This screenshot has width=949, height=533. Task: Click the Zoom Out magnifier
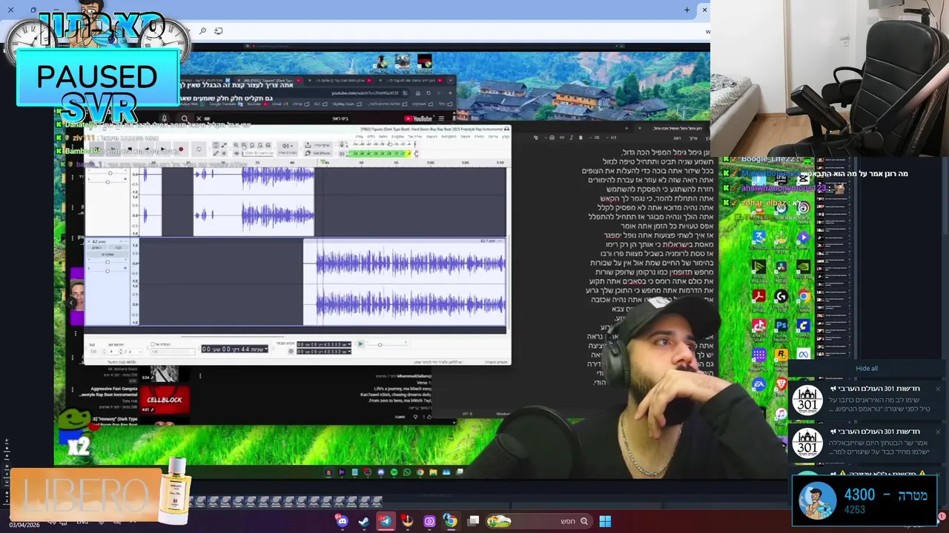tap(244, 145)
